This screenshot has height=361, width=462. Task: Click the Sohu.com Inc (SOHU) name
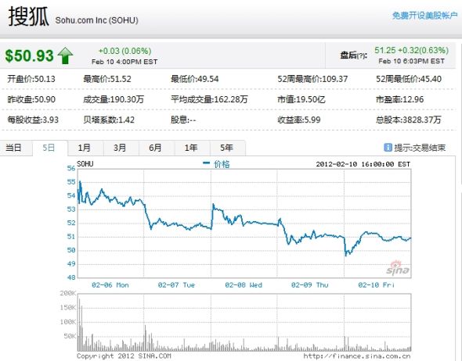coord(96,20)
